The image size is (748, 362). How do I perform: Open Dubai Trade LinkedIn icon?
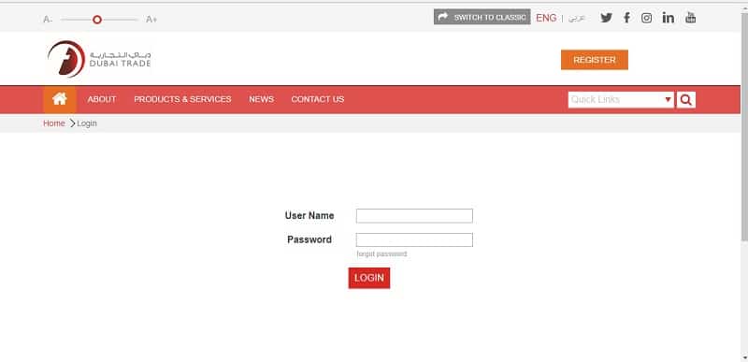668,18
